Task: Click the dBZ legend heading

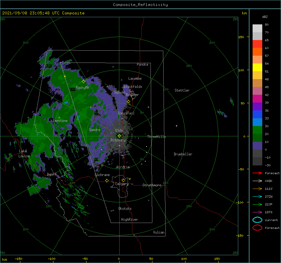Action: point(265,17)
